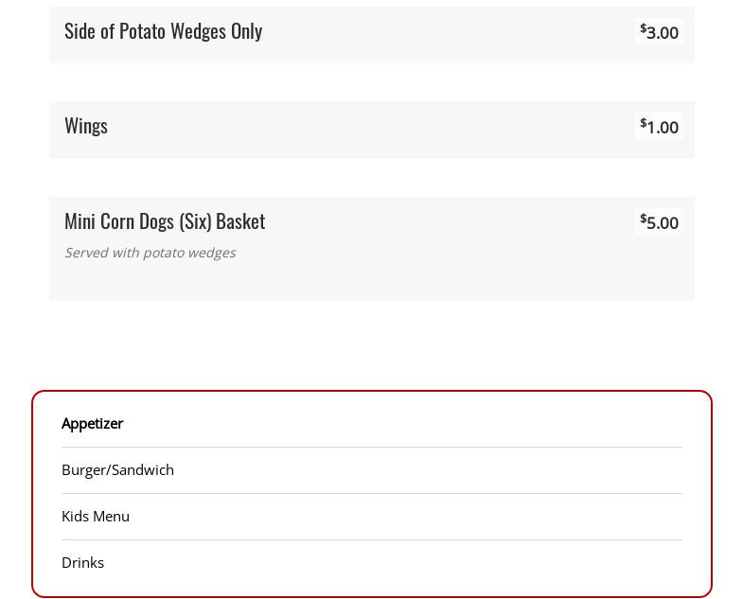This screenshot has height=599, width=743.
Task: Click the dollar sign in Wings price
Action: [x=644, y=123]
